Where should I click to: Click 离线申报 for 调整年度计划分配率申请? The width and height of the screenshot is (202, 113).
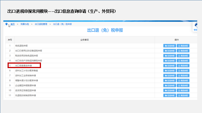[183, 81]
